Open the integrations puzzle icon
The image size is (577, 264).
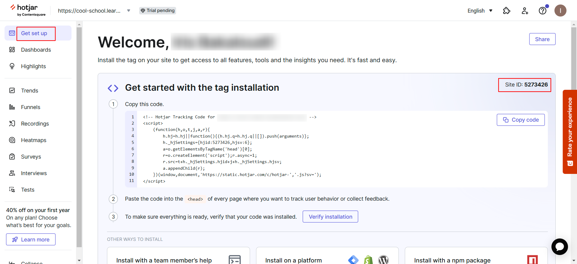point(507,11)
